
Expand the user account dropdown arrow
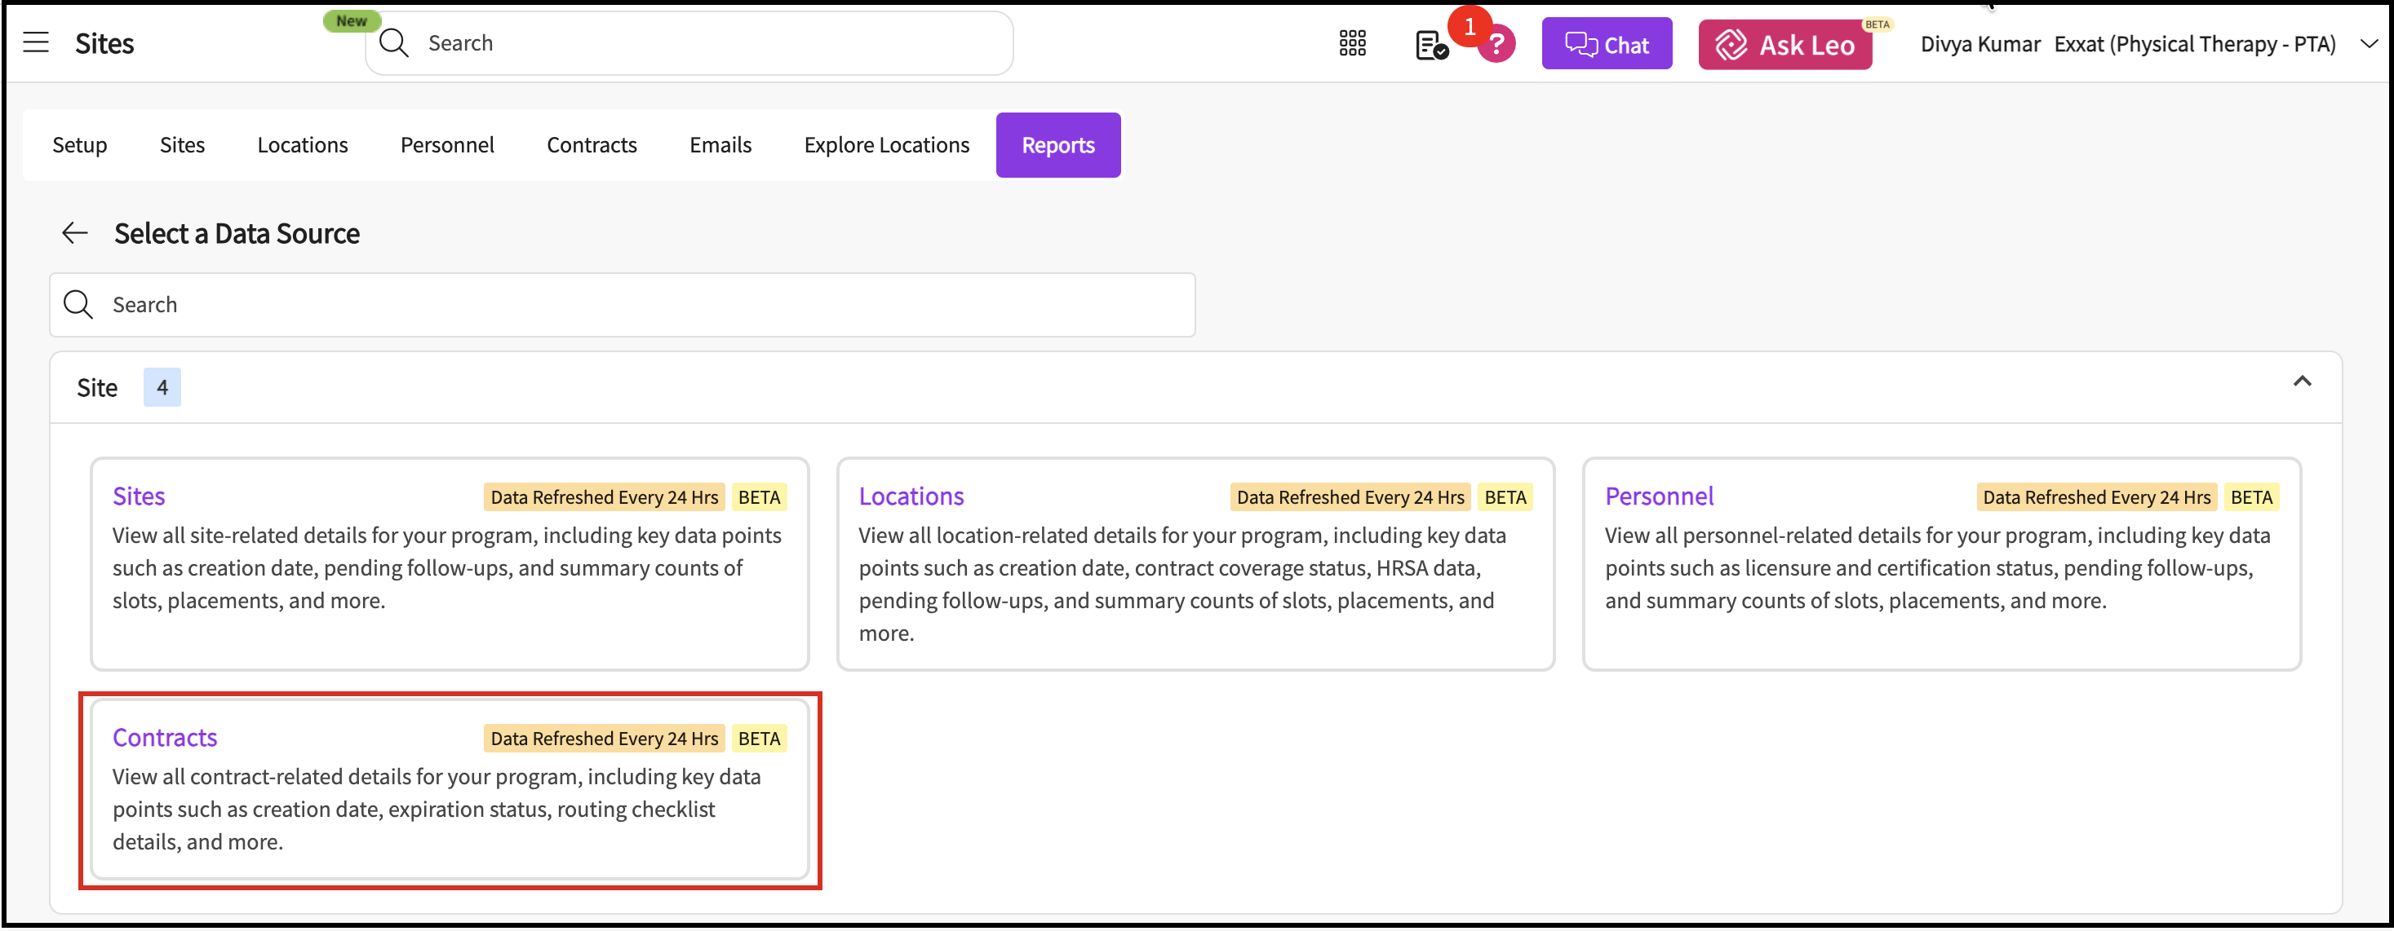point(2369,44)
